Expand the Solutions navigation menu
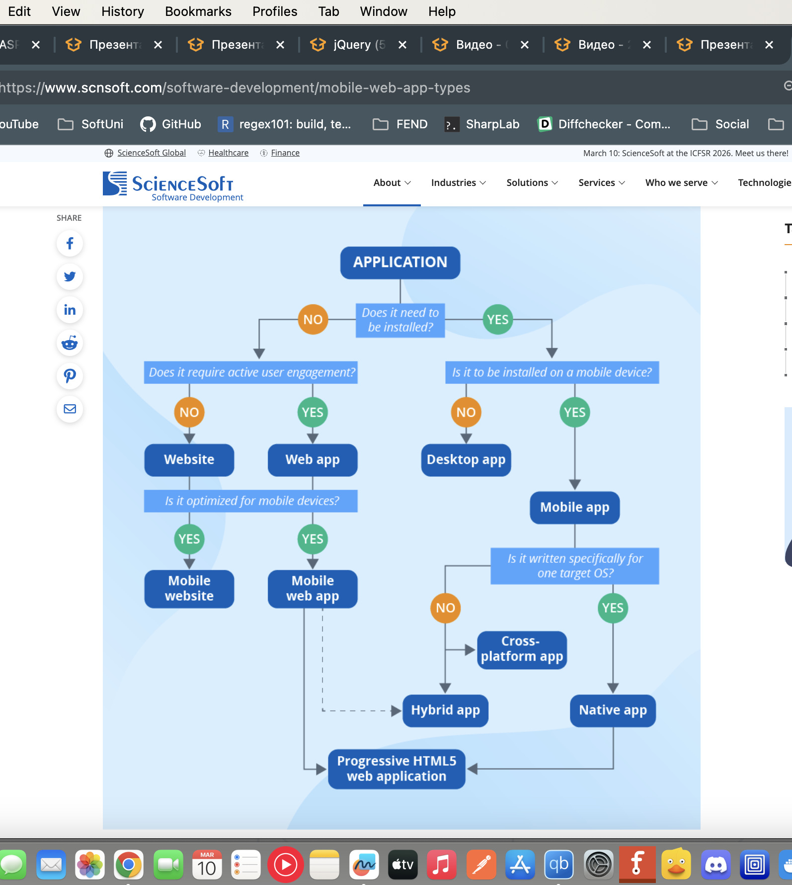The width and height of the screenshot is (792, 885). pyautogui.click(x=532, y=182)
